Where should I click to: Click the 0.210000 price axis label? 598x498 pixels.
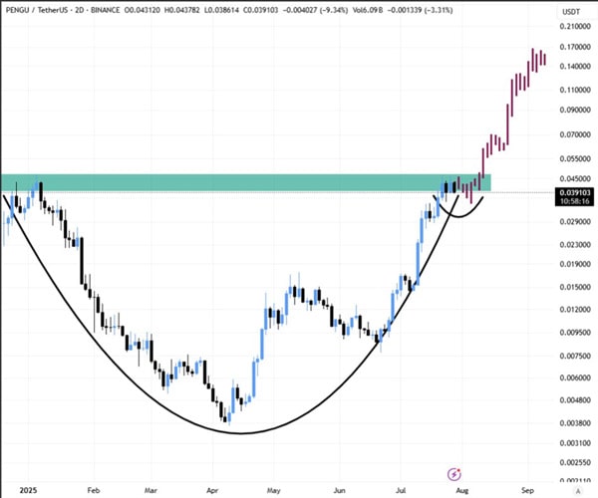[575, 26]
